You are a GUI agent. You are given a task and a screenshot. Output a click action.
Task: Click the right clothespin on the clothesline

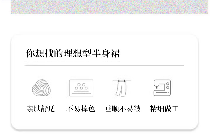pyautogui.click(x=125, y=81)
